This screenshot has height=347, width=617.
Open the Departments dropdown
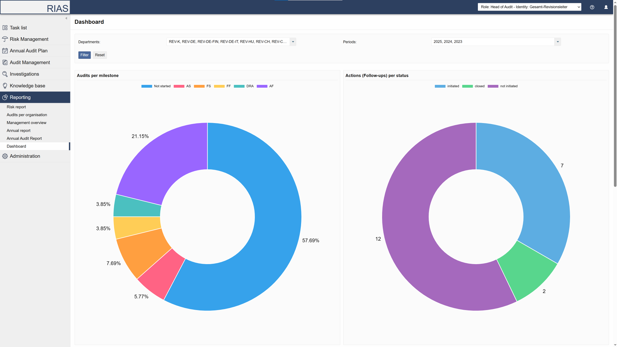click(x=293, y=42)
